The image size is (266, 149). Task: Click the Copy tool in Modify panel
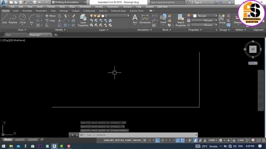point(50,21)
